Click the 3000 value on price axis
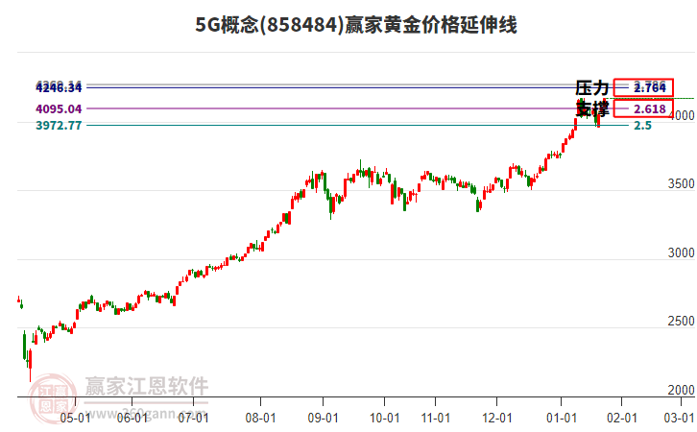 pyautogui.click(x=681, y=252)
